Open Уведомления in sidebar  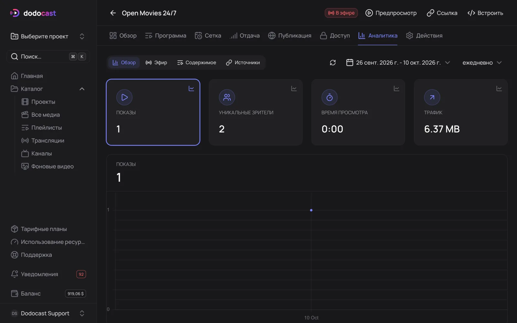[48, 274]
